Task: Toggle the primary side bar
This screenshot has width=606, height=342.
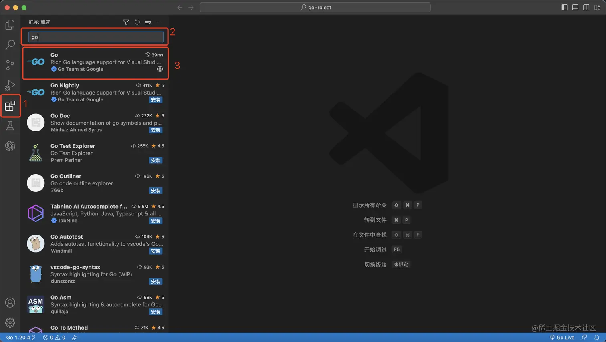Action: 564,7
